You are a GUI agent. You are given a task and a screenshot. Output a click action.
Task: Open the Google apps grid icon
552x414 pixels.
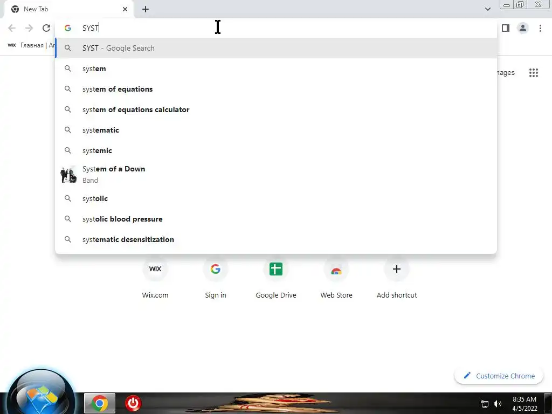pyautogui.click(x=533, y=73)
